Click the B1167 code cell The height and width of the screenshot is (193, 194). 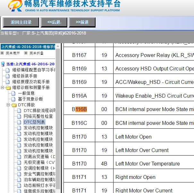coord(79,55)
